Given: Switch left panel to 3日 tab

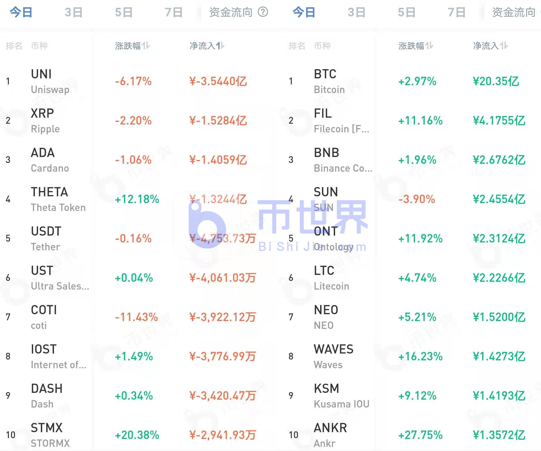Looking at the screenshot, I should [x=74, y=12].
